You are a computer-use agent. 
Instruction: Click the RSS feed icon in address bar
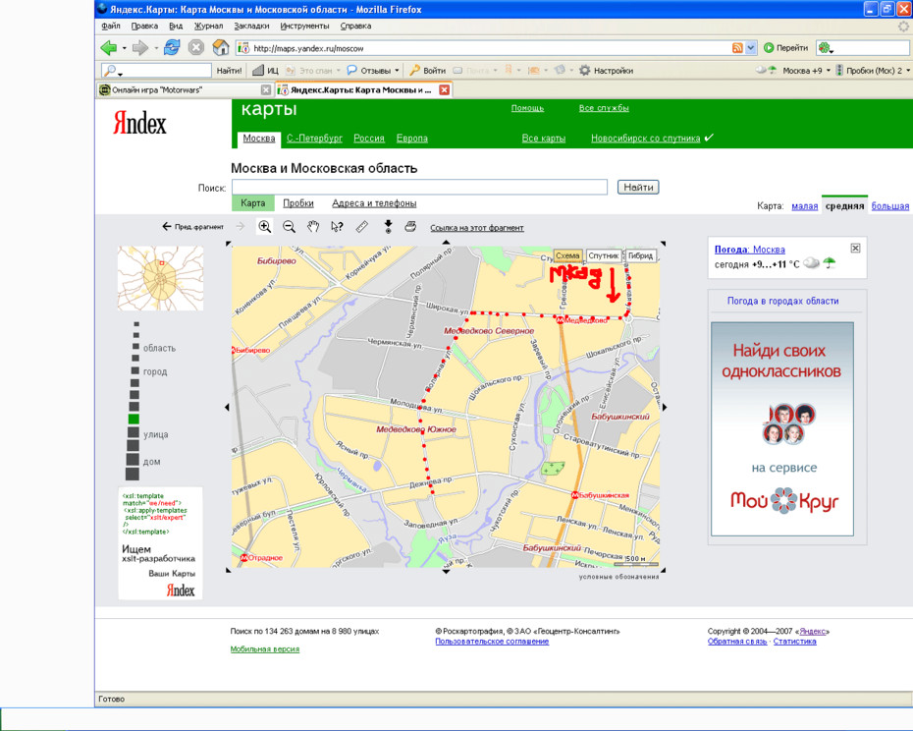tap(737, 48)
